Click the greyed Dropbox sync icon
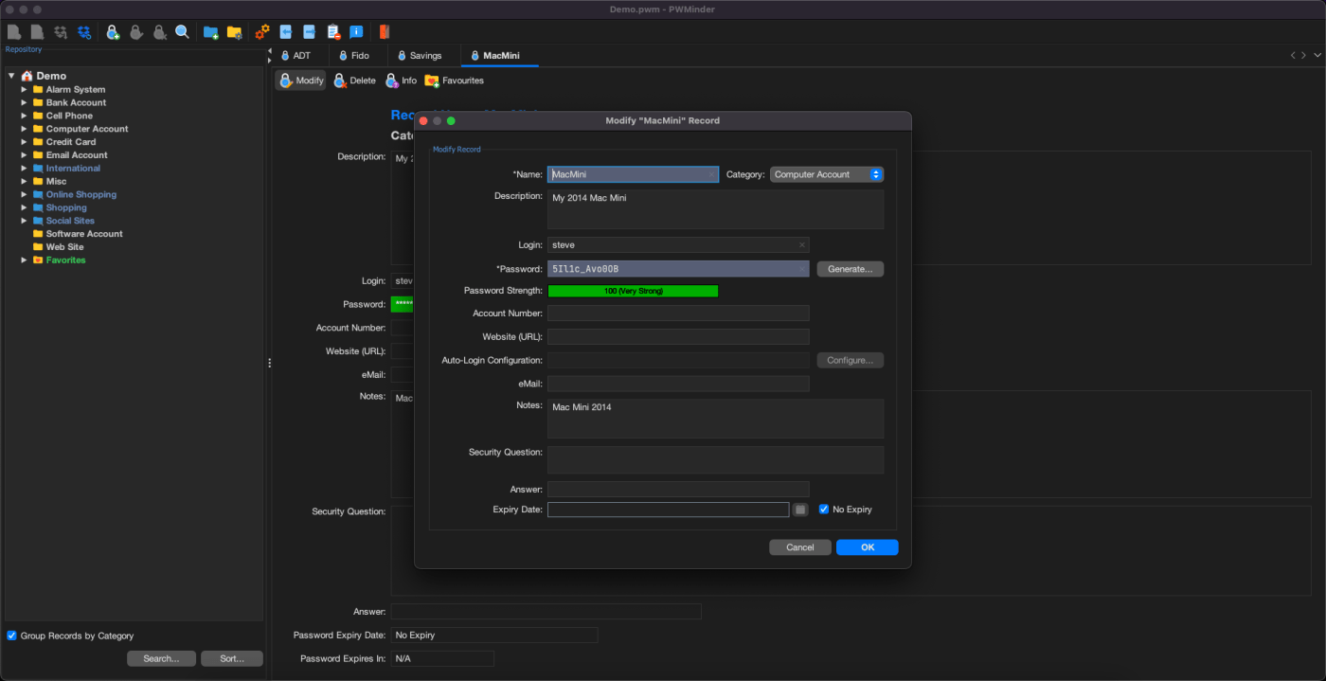Image resolution: width=1326 pixels, height=681 pixels. click(x=61, y=32)
